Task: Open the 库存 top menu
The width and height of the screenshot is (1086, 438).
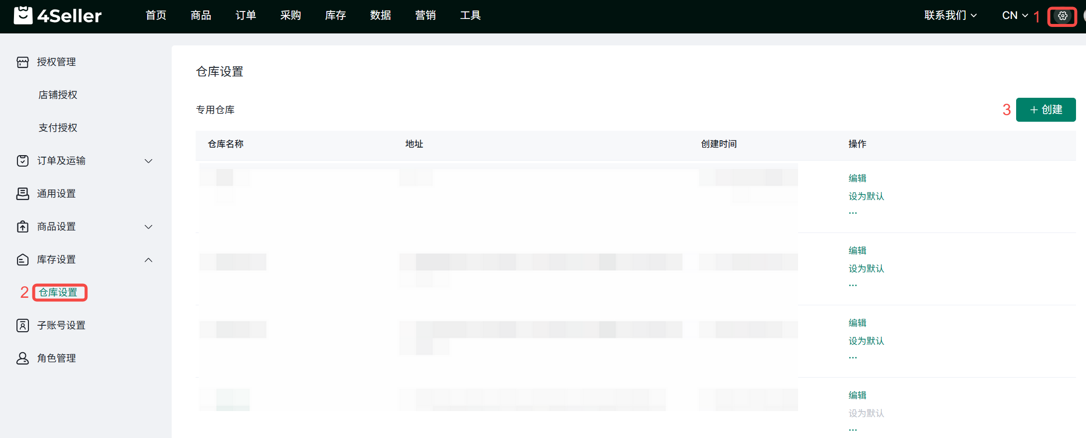Action: tap(335, 15)
